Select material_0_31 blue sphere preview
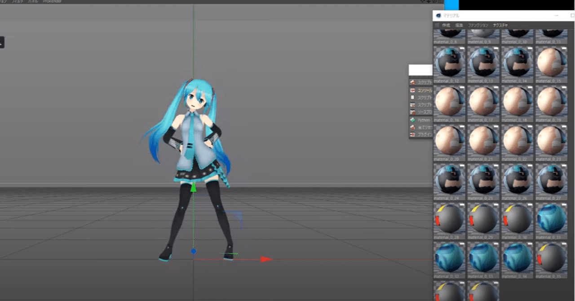Screen dimensions: 575x301 [x=551, y=219]
